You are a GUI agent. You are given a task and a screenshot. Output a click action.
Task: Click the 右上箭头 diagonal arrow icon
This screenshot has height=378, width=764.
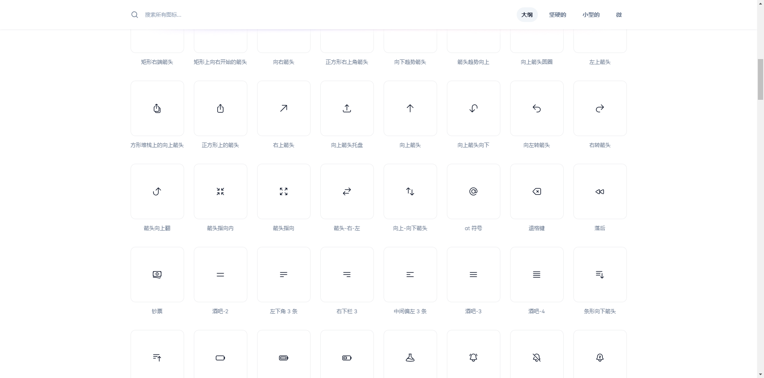point(284,108)
